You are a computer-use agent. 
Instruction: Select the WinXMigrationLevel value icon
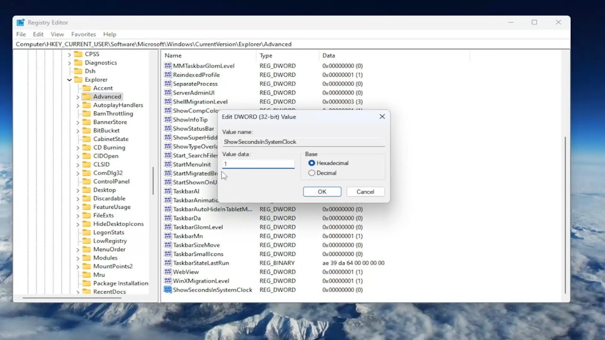point(168,281)
